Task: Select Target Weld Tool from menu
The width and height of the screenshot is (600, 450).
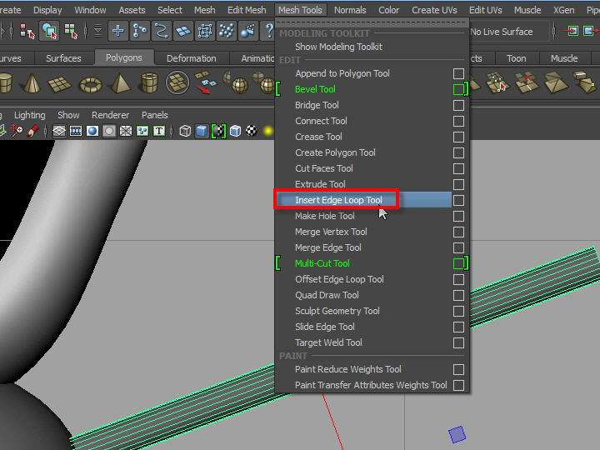Action: coord(328,342)
